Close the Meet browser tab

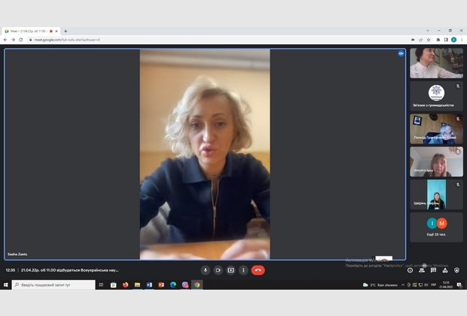[x=56, y=32]
